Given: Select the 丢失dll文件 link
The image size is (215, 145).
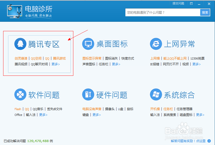Looking at the screenshot, I should click(55, 109).
